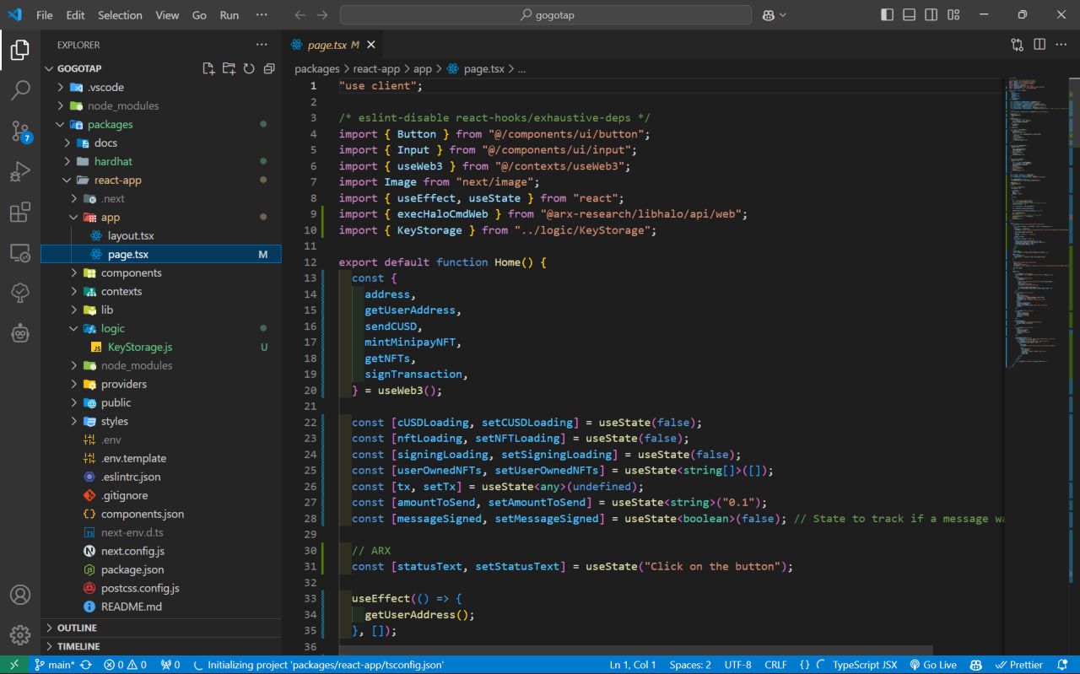This screenshot has width=1080, height=674.
Task: Open the File menu
Action: point(44,15)
